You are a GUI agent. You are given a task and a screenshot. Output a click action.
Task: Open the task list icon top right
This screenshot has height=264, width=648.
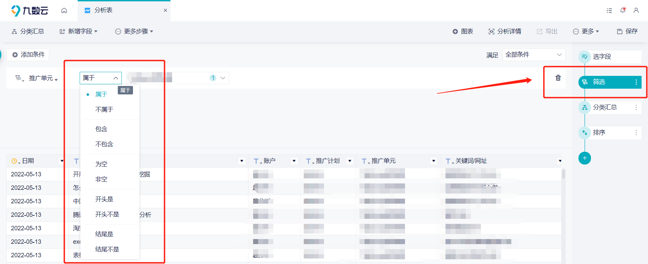pos(609,10)
